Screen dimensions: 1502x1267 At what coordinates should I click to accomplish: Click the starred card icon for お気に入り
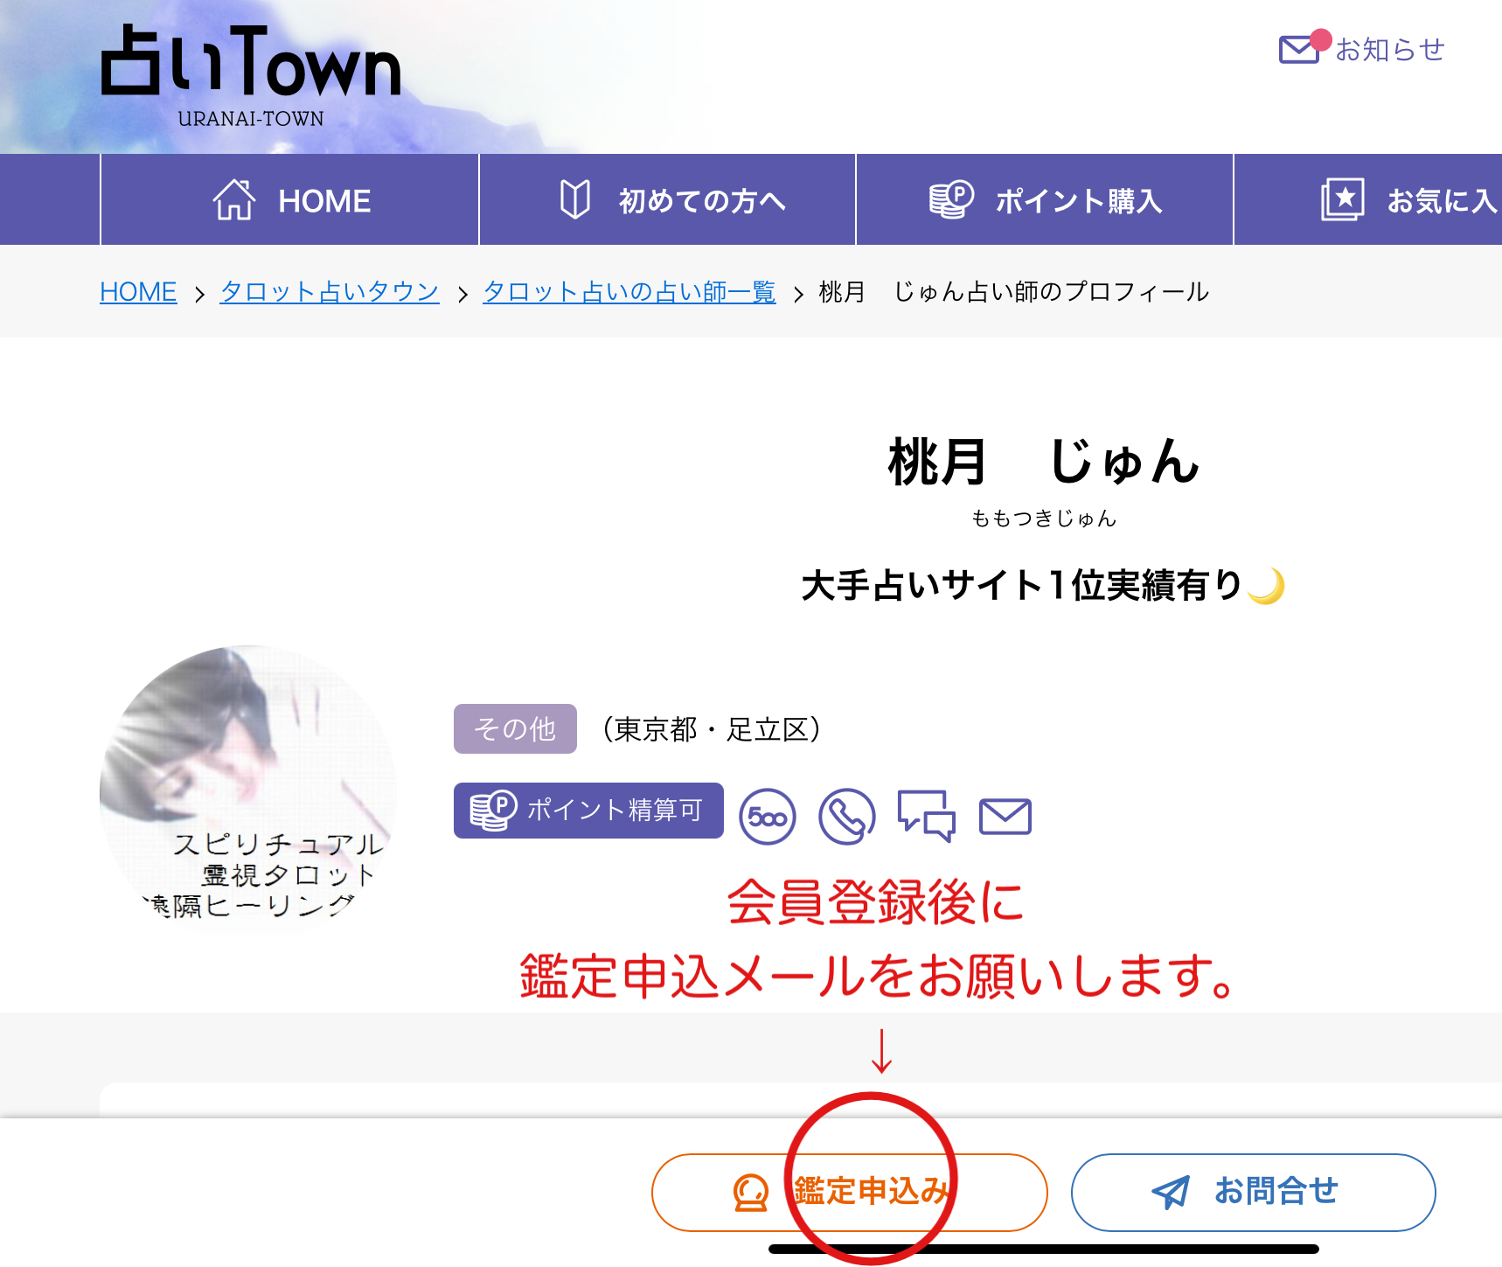1342,200
